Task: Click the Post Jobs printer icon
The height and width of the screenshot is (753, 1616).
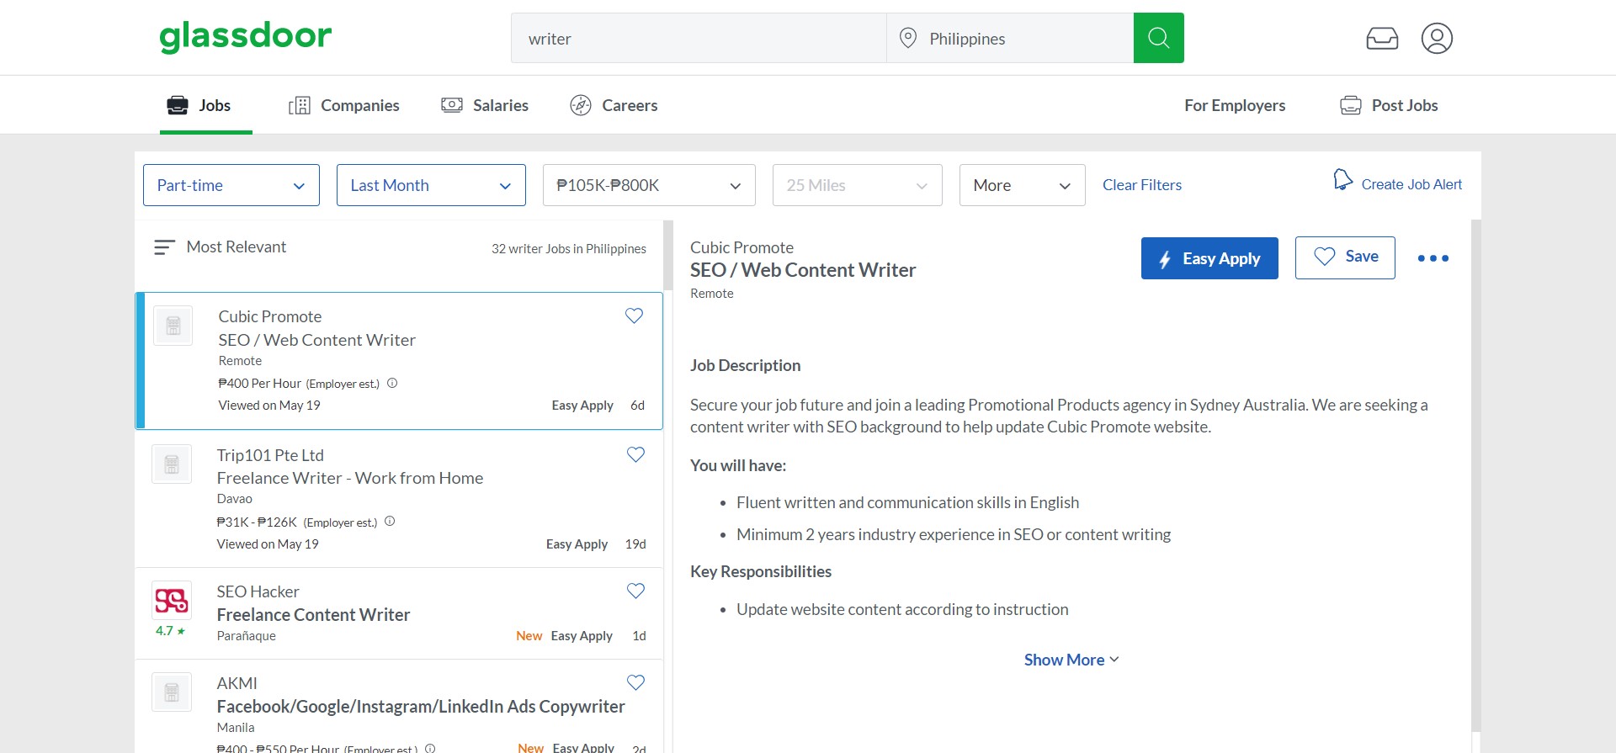Action: coord(1351,105)
